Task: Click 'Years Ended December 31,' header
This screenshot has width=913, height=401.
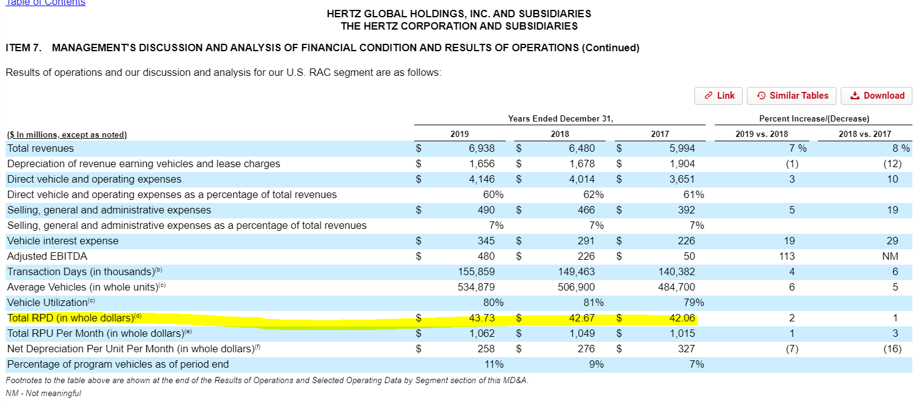Action: coord(561,118)
